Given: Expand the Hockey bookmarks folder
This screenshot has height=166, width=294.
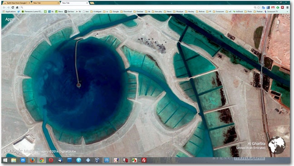Looking at the screenshot, I should (190, 12).
